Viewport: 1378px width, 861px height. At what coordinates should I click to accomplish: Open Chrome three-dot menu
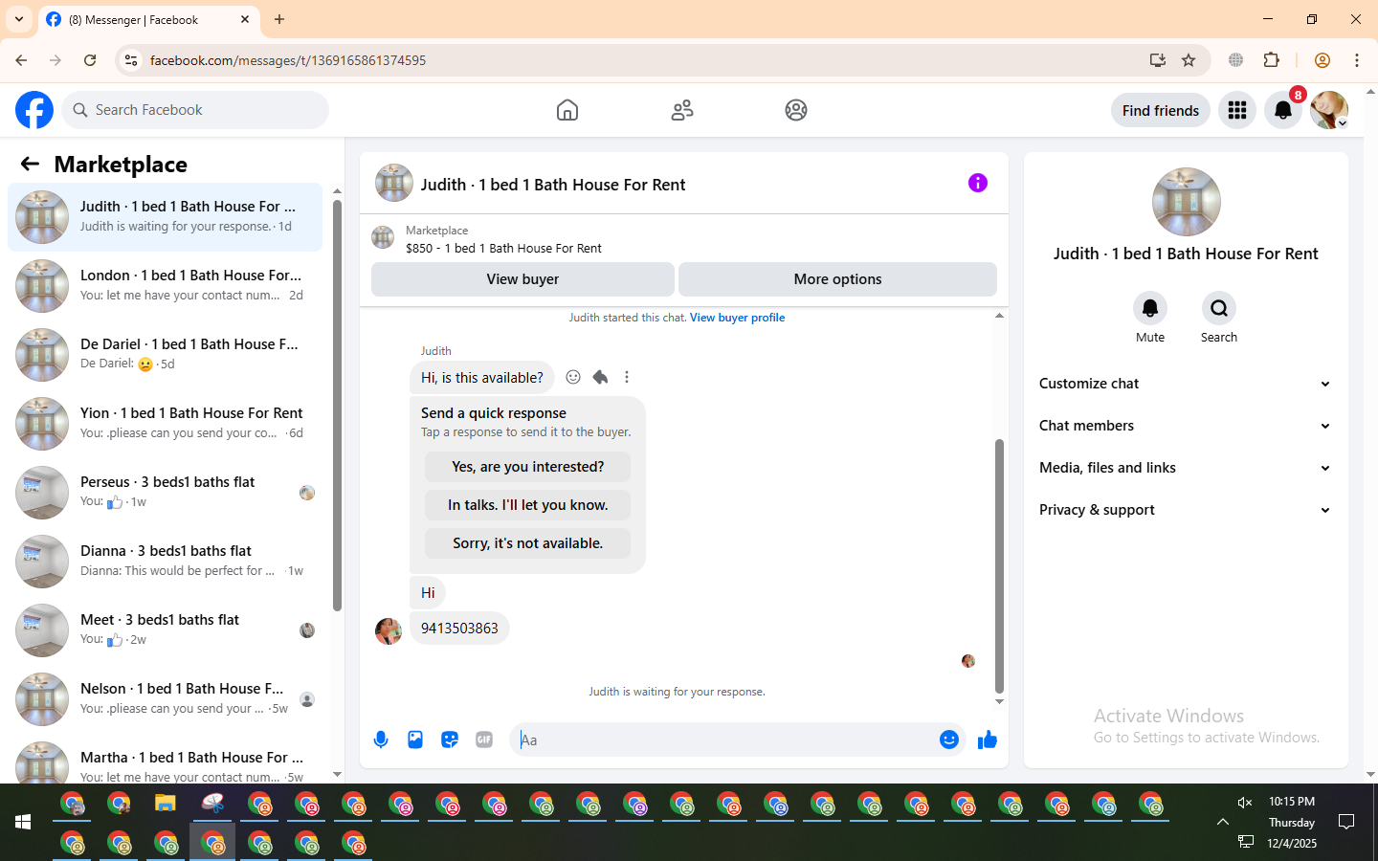pyautogui.click(x=1357, y=60)
